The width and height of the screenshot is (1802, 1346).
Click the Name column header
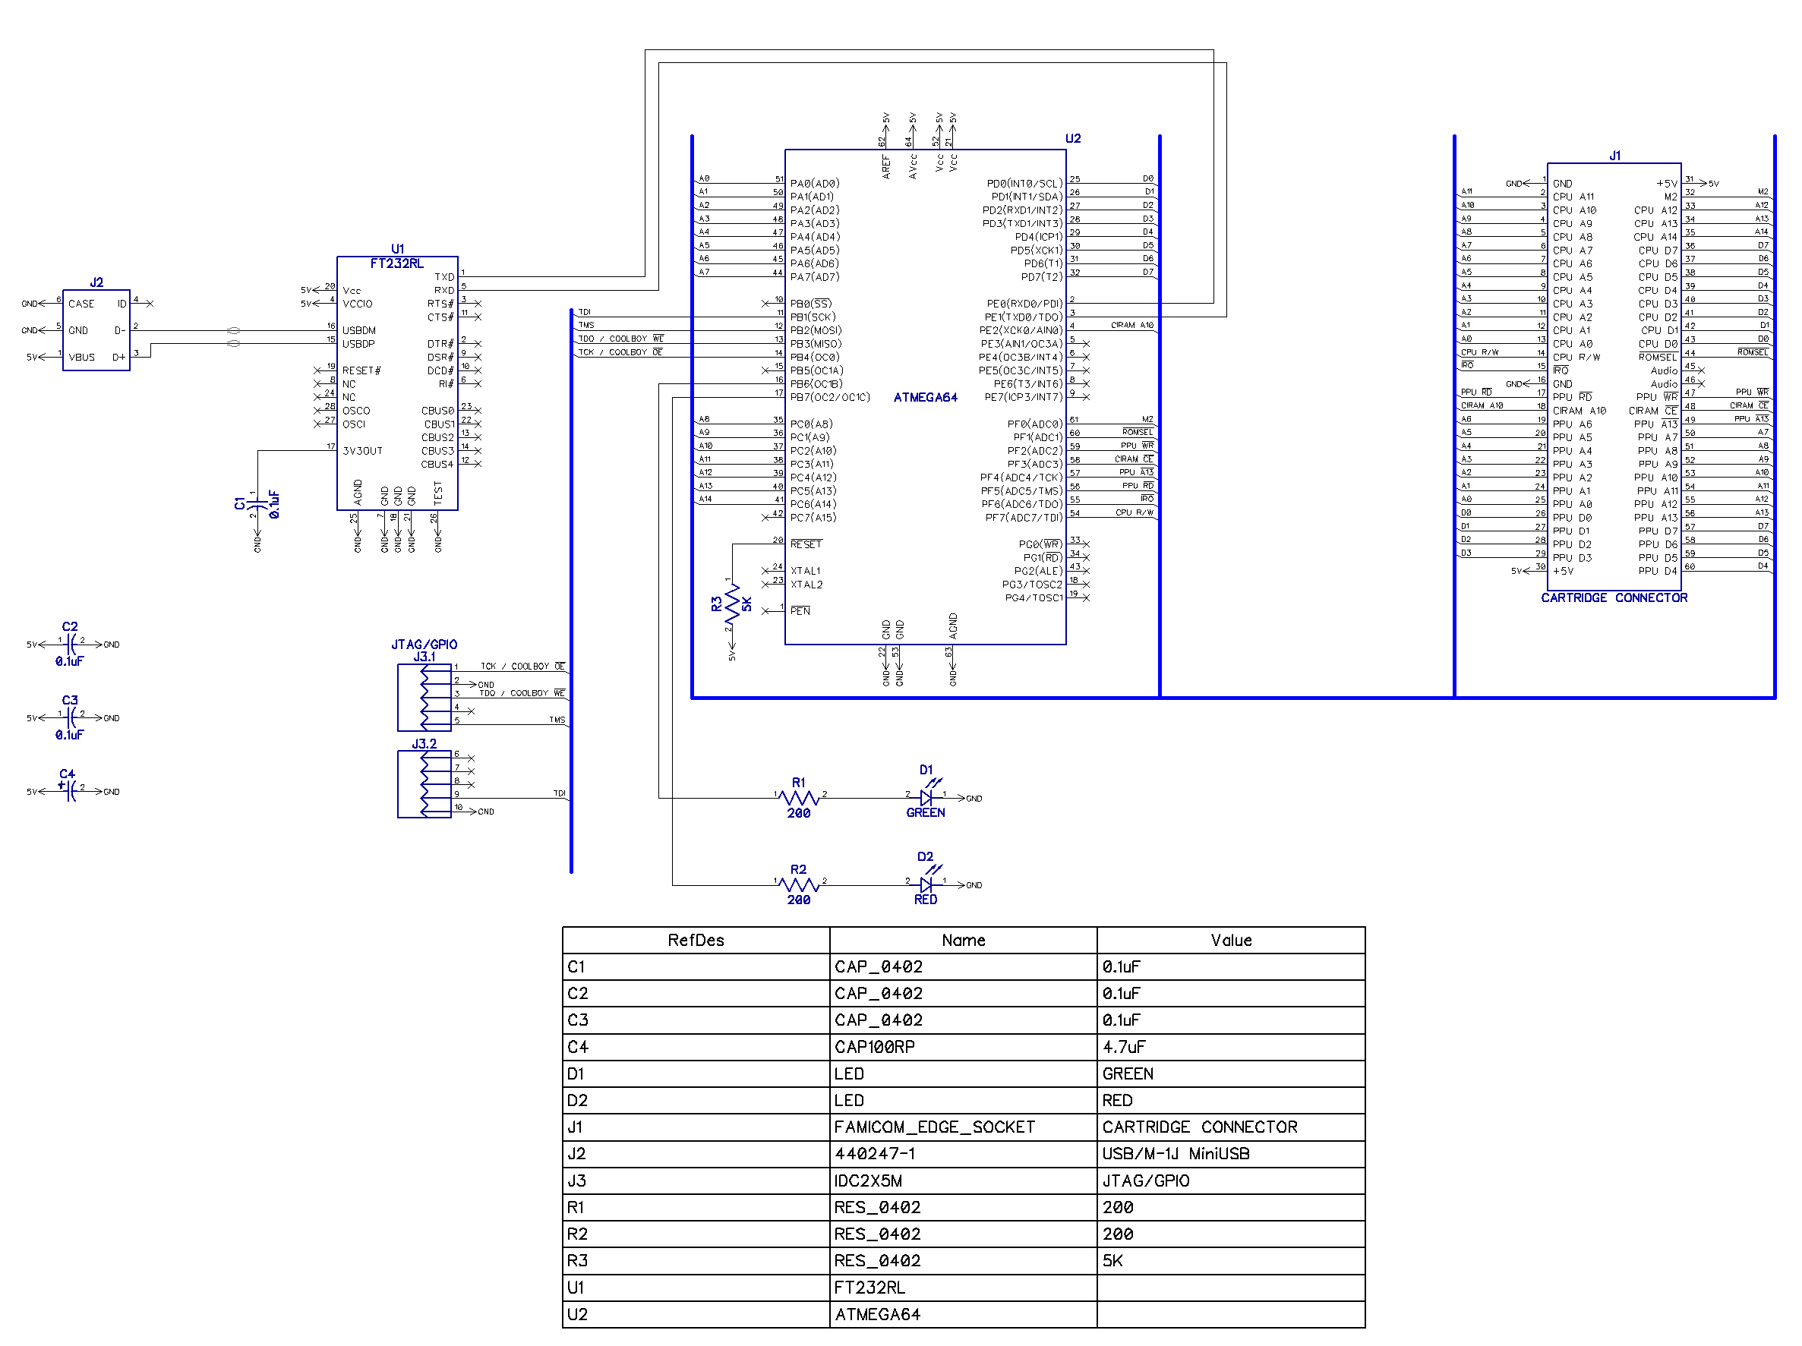963,940
